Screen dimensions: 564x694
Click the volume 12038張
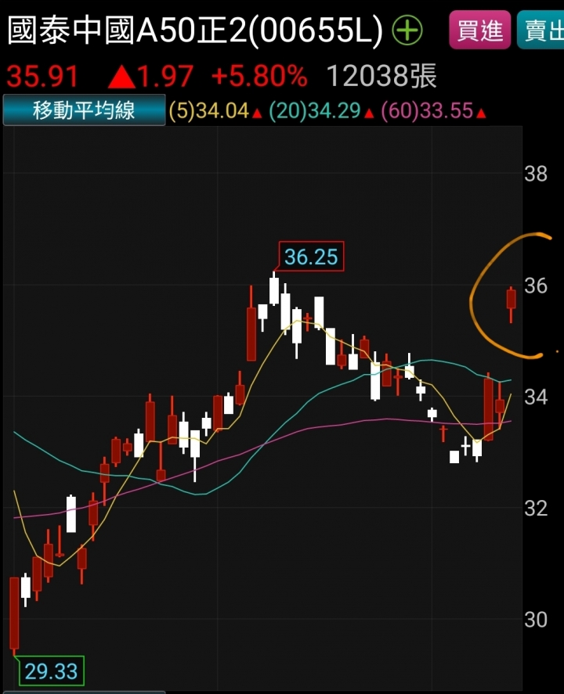pos(381,76)
